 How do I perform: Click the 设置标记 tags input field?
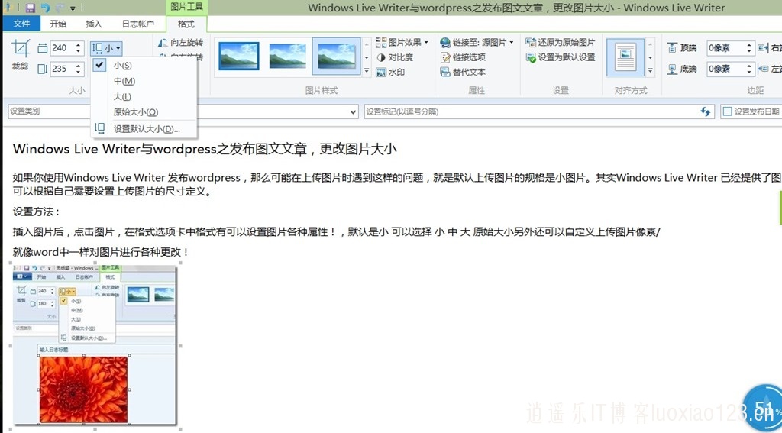coord(539,111)
